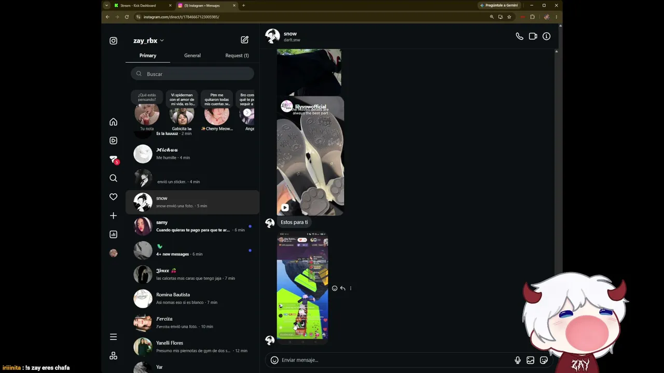Open Notifications heart icon
The height and width of the screenshot is (373, 664).
pos(113,197)
